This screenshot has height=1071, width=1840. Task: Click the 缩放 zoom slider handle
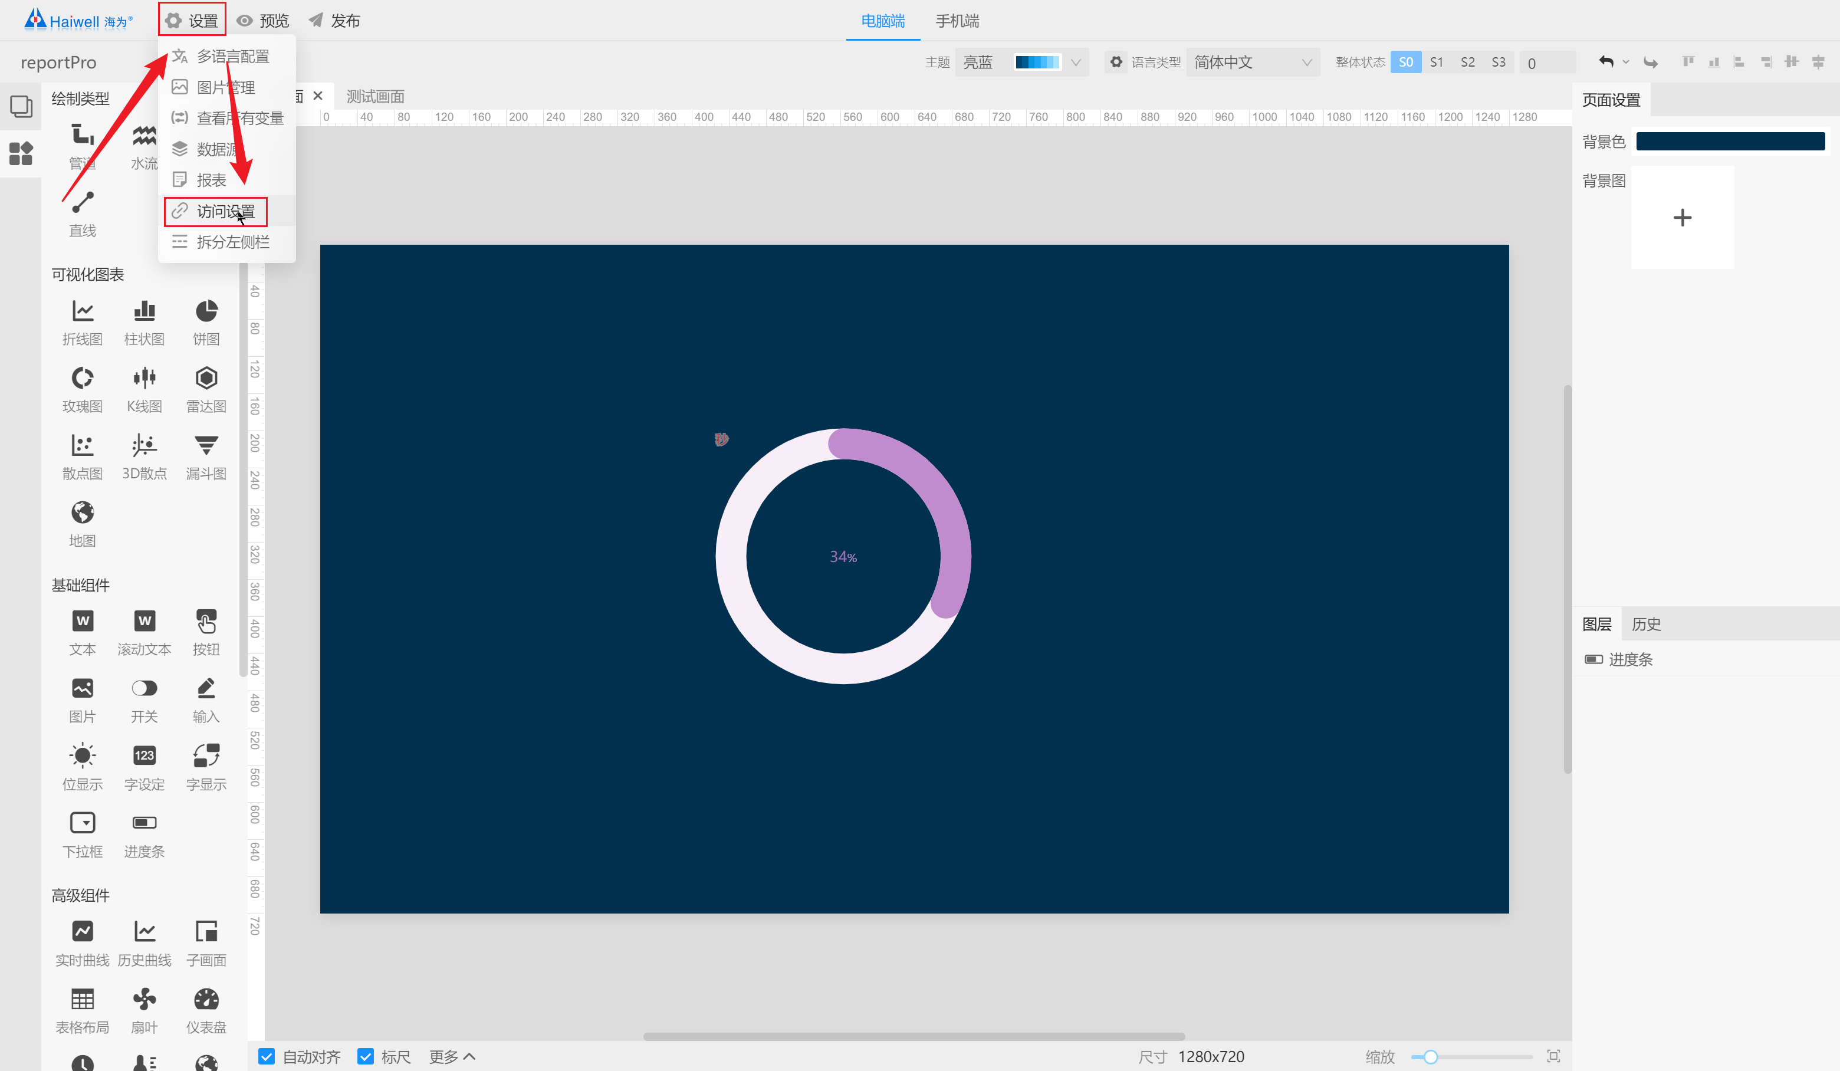click(x=1430, y=1056)
